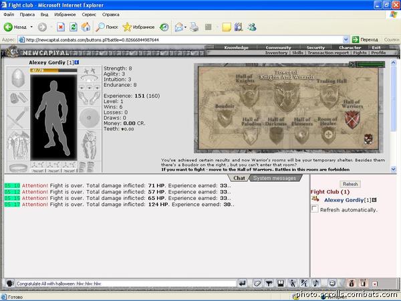Screen dimensions: 401x301
Task: Open the Character menu
Action: 350,47
